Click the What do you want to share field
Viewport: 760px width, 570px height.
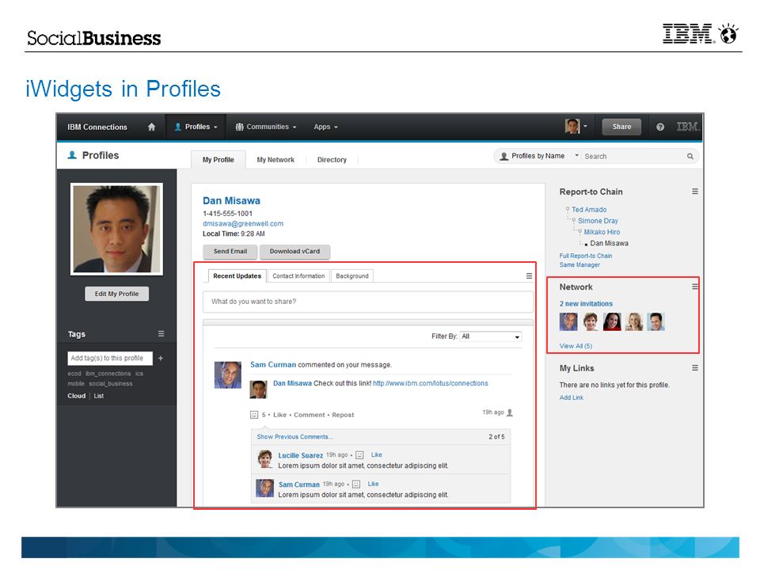tap(368, 302)
